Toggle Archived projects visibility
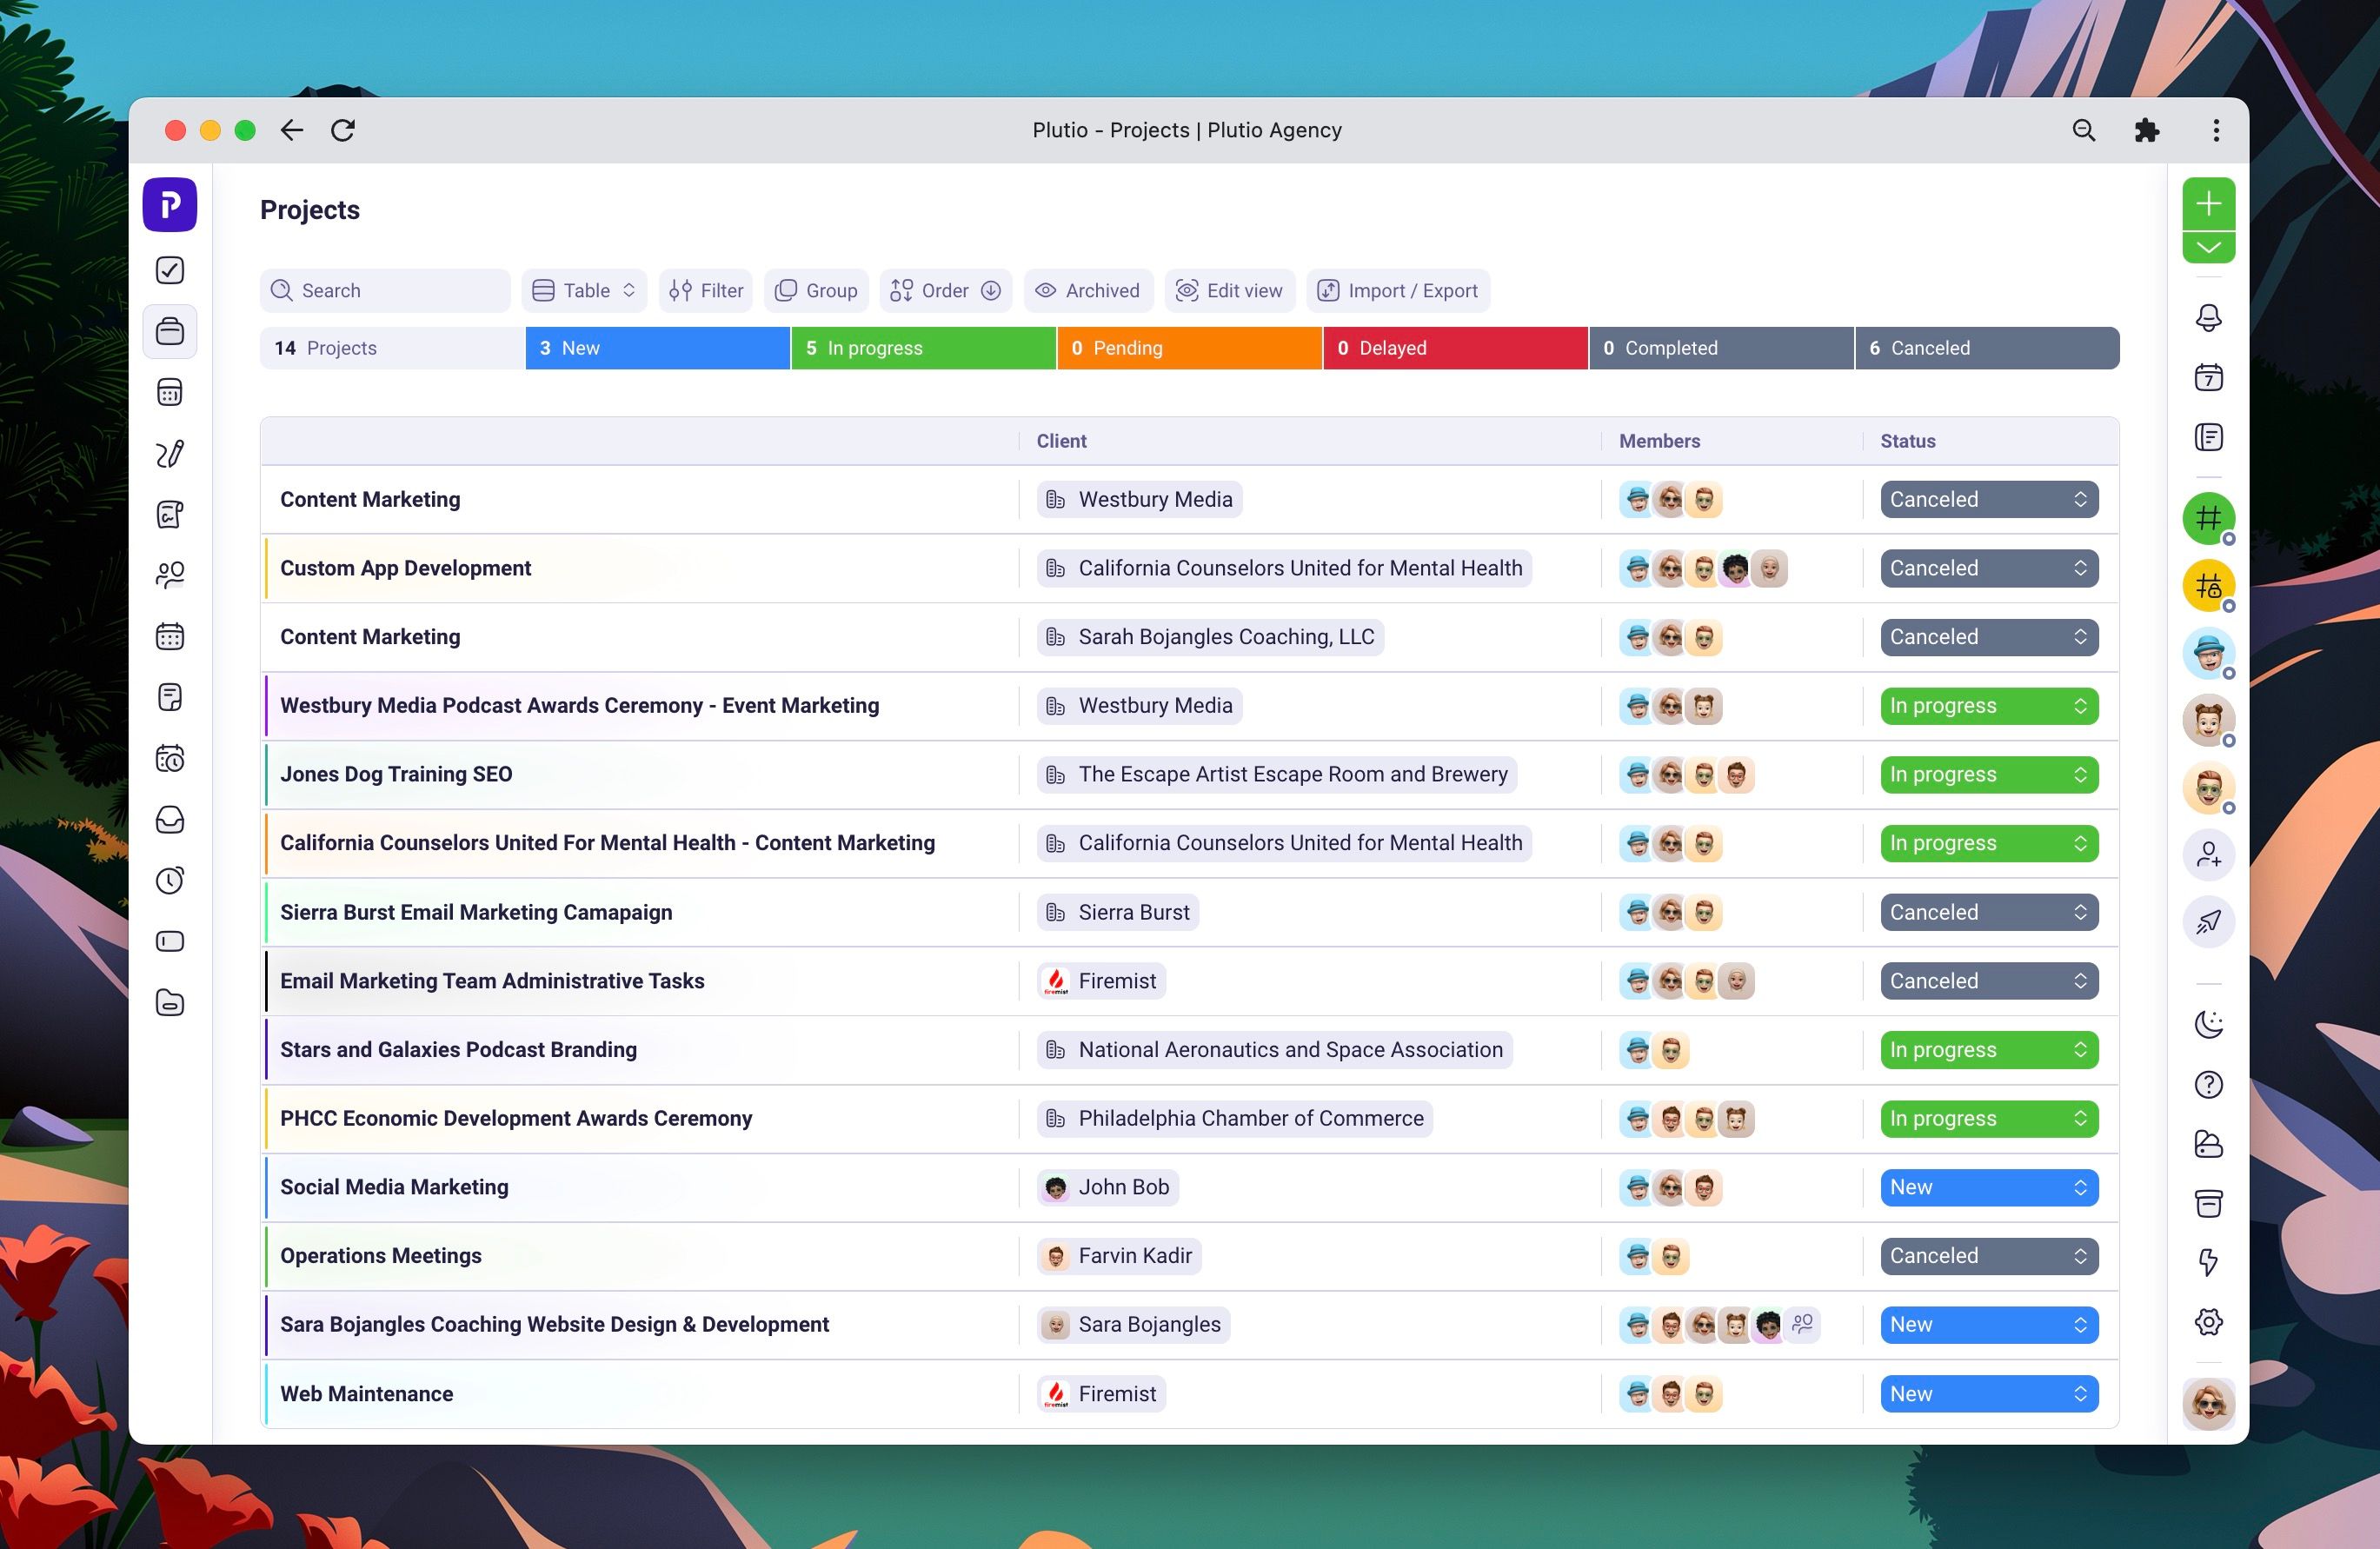The width and height of the screenshot is (2380, 1549). (1088, 291)
